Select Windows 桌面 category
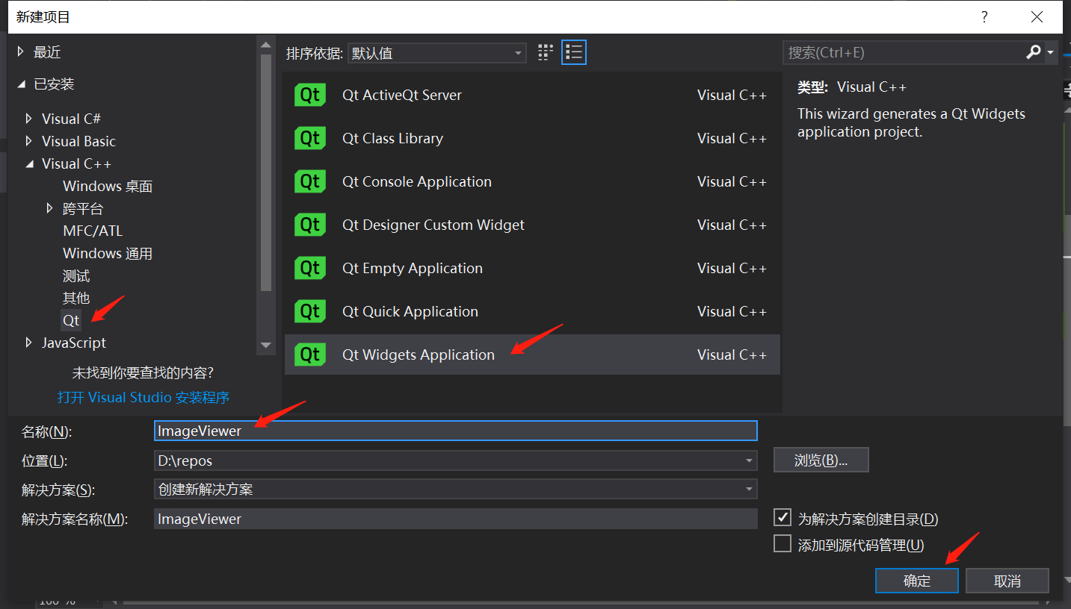Screen dimensions: 1071x609 (108, 186)
